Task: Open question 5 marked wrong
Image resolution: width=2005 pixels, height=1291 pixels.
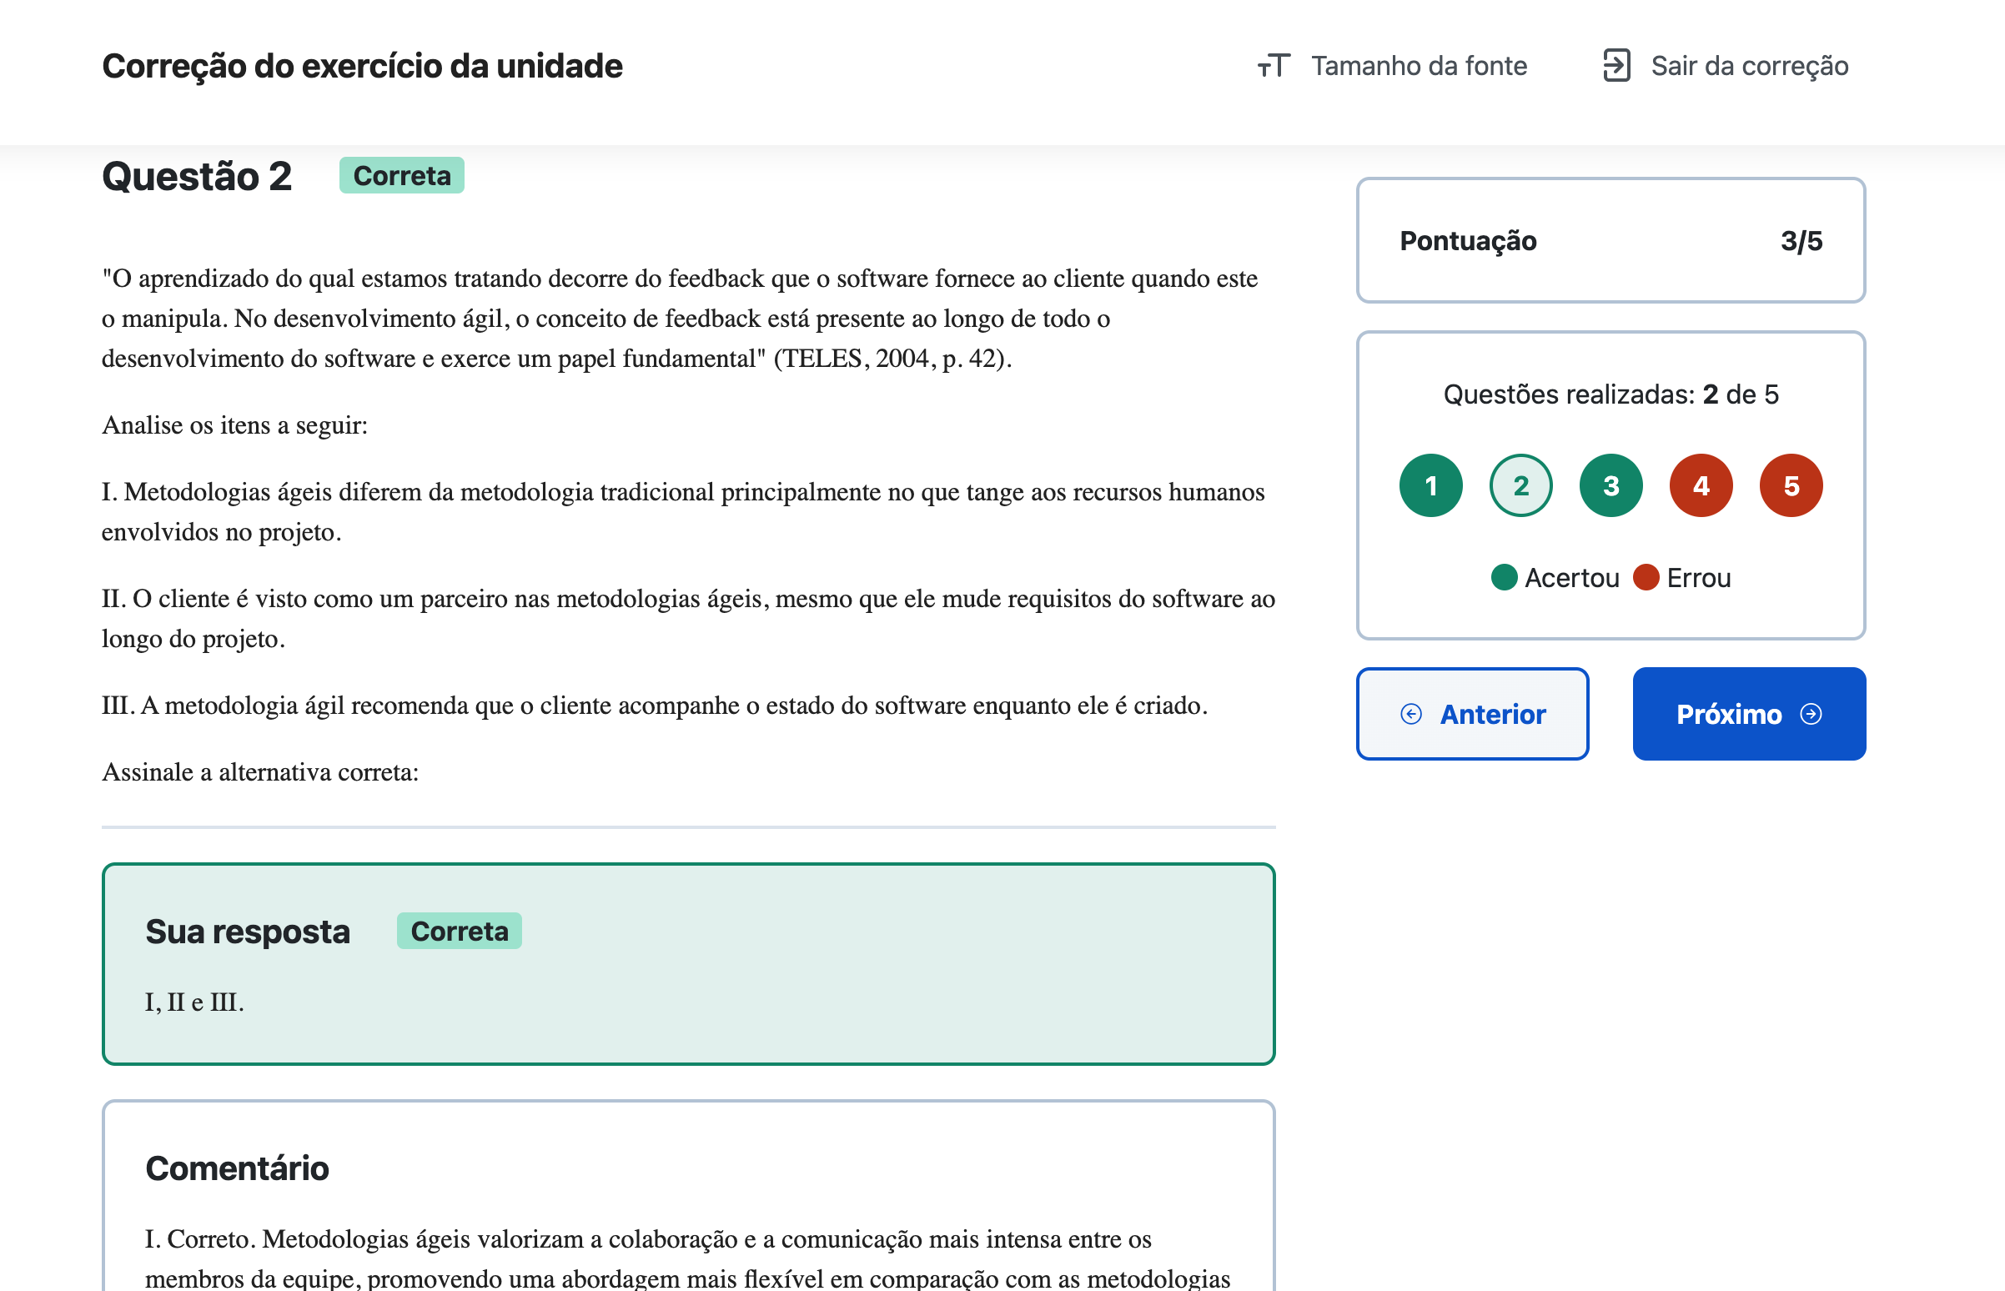Action: click(x=1791, y=485)
